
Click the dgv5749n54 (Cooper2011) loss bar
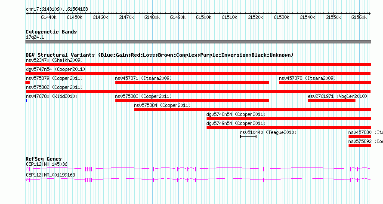click(x=289, y=128)
